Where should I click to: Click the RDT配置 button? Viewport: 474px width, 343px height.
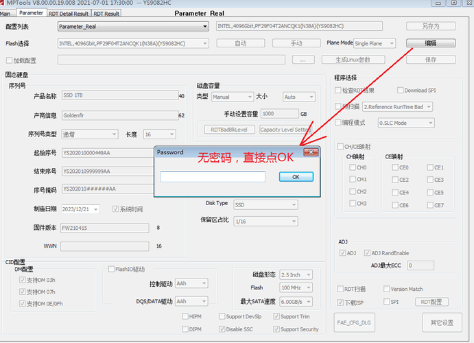click(431, 302)
